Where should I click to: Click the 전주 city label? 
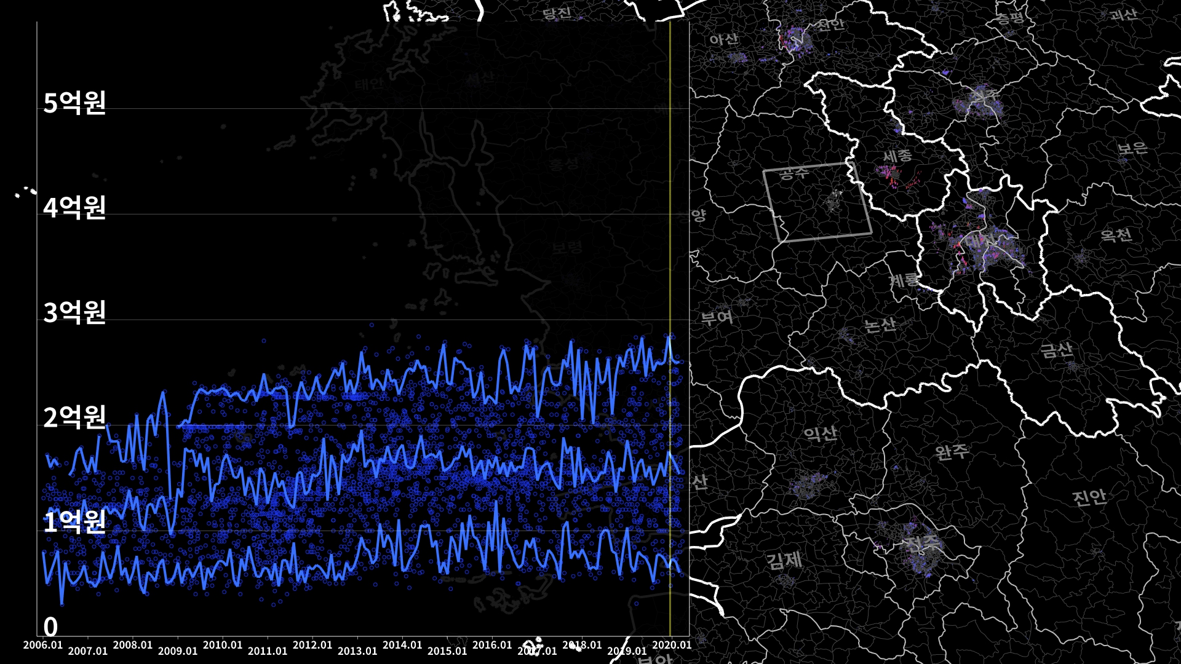922,543
